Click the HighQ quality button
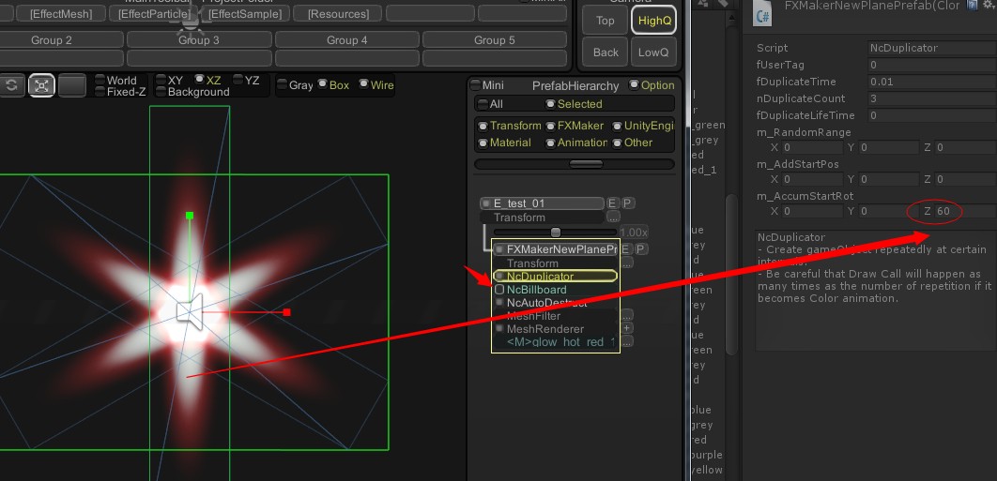The width and height of the screenshot is (997, 481). (x=654, y=21)
